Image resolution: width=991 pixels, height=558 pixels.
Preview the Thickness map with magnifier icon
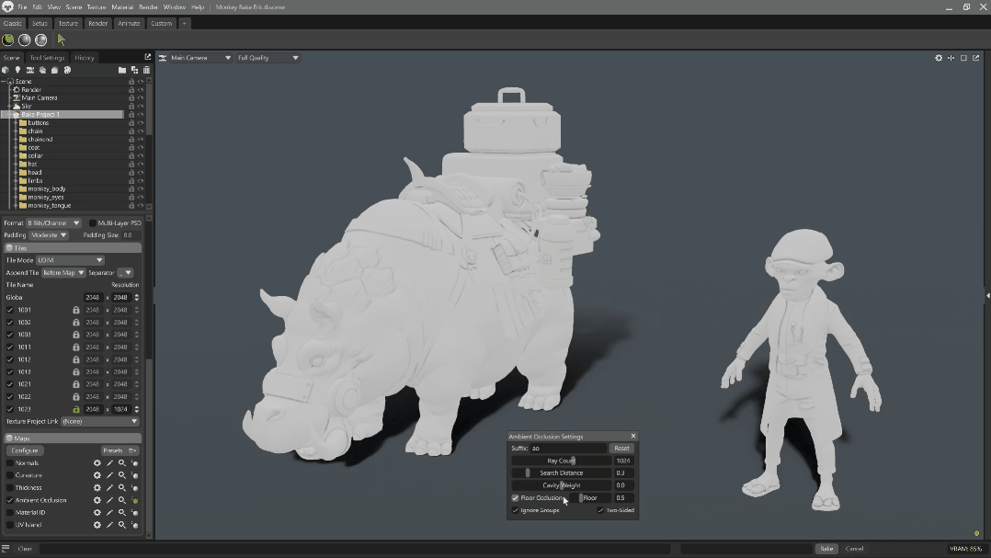coord(122,488)
